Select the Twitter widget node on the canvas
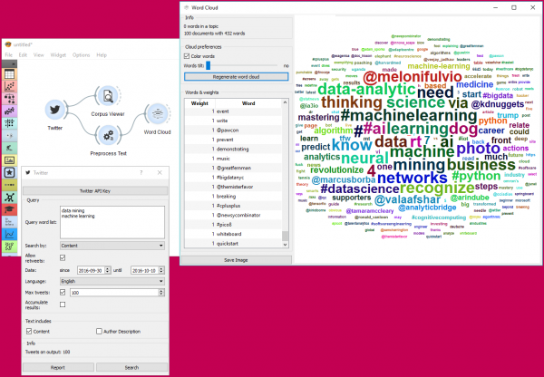 [x=54, y=110]
